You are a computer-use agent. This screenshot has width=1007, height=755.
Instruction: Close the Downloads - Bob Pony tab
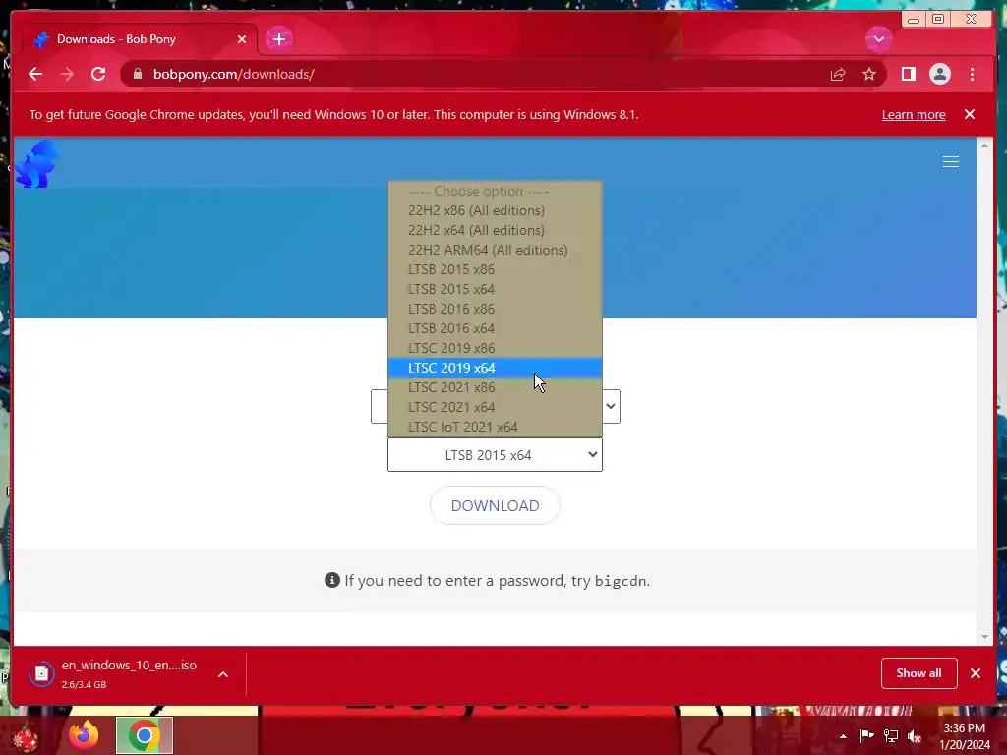[242, 39]
